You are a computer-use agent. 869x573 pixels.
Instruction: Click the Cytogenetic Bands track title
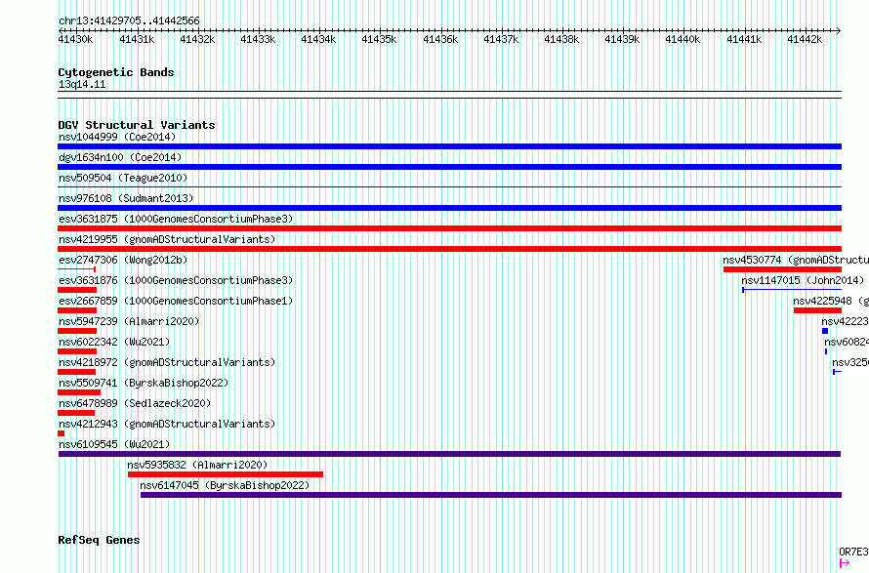click(x=116, y=72)
